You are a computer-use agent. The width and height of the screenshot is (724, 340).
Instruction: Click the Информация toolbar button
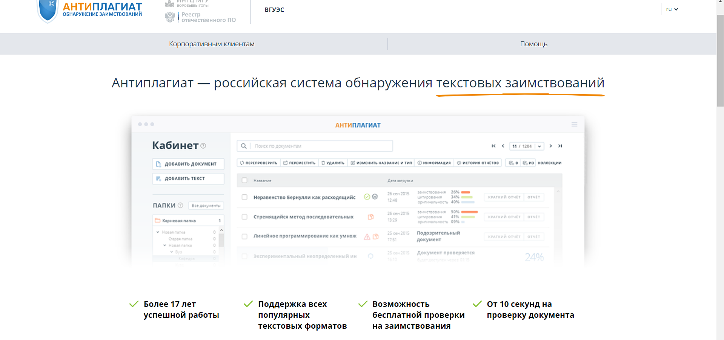tap(434, 163)
